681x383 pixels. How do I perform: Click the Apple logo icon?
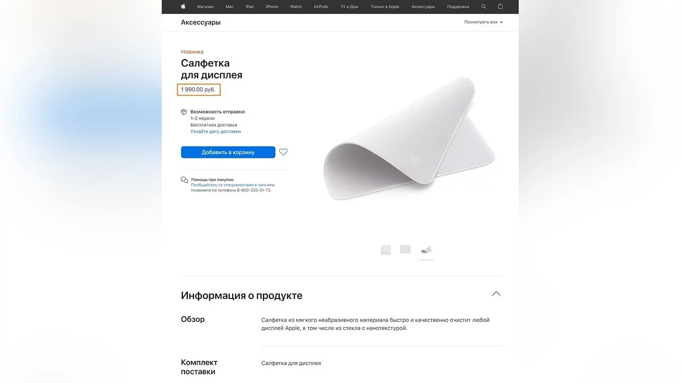[x=183, y=7]
